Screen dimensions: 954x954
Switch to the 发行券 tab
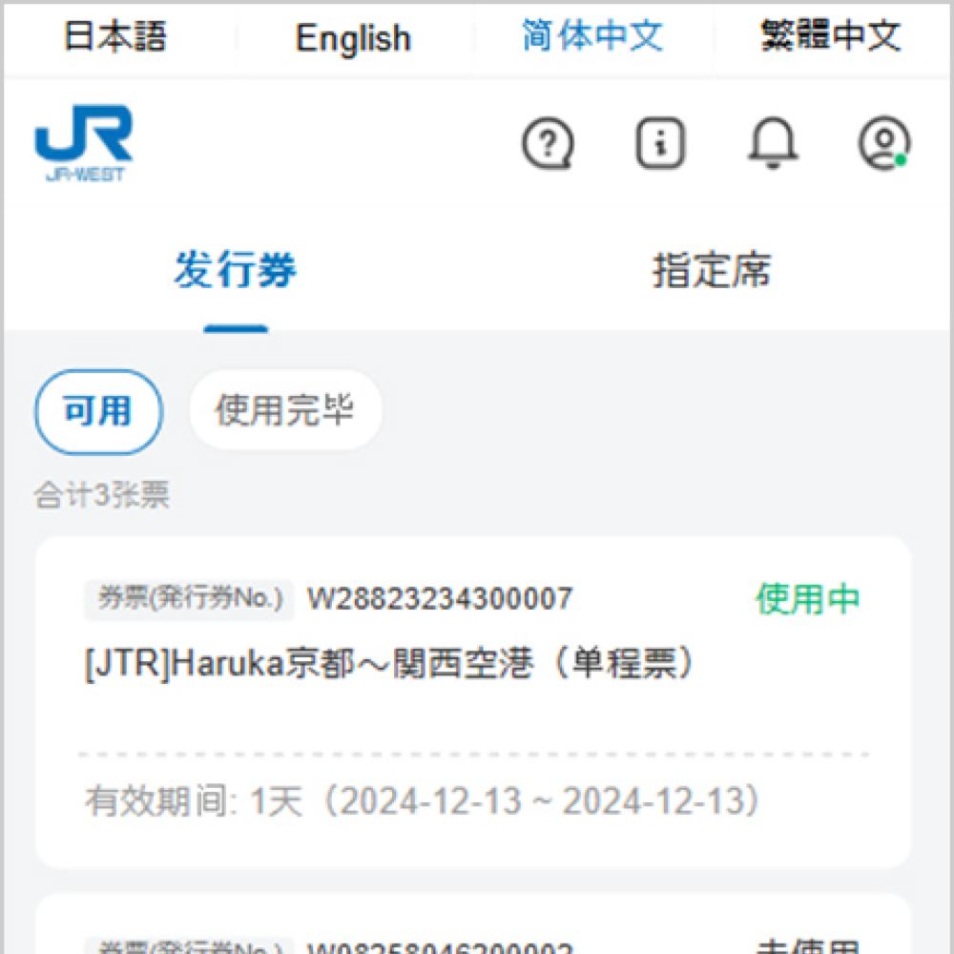click(236, 271)
